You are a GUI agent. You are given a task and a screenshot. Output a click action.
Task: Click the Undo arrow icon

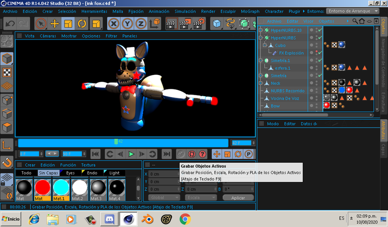(10, 24)
